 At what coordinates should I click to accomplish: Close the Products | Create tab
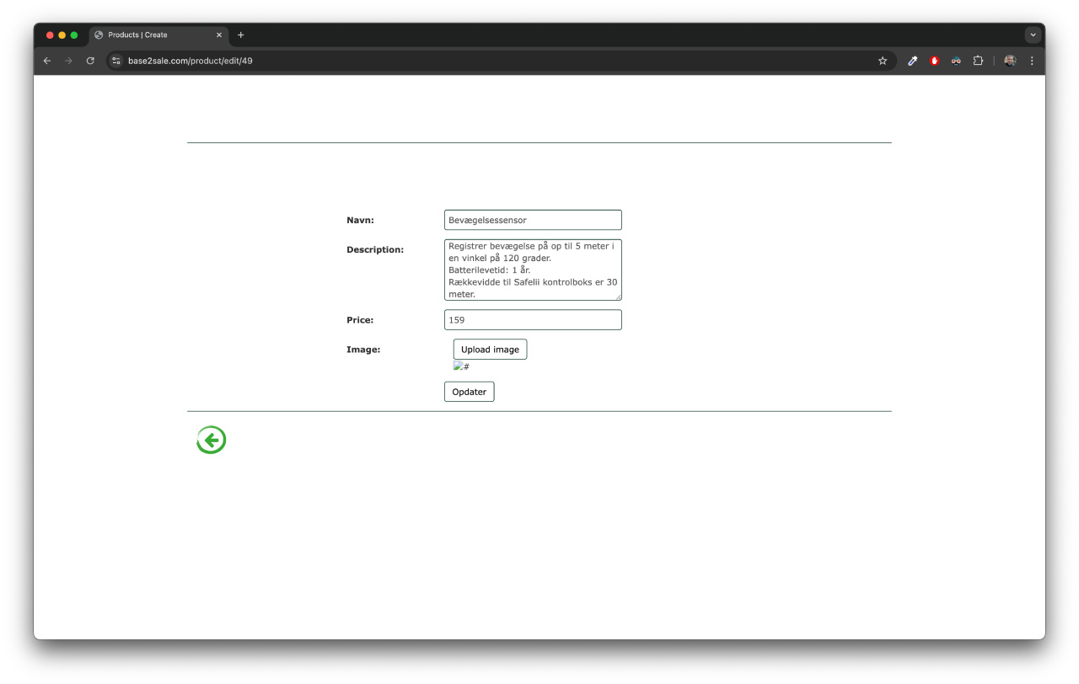(219, 35)
